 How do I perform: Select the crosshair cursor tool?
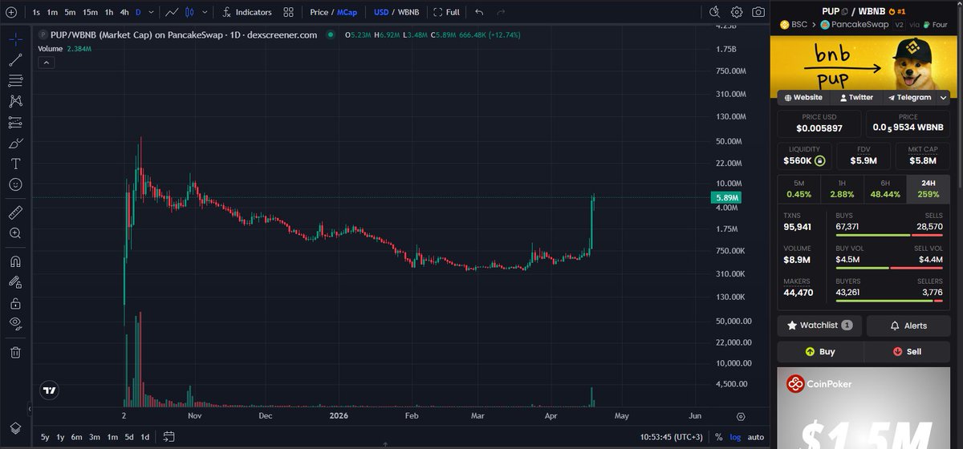[x=15, y=38]
